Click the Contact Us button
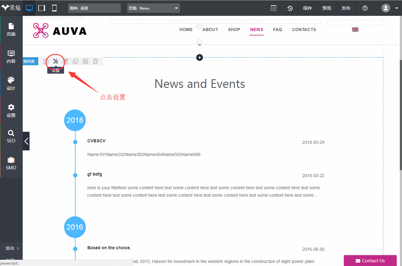The height and width of the screenshot is (266, 402). tap(370, 261)
